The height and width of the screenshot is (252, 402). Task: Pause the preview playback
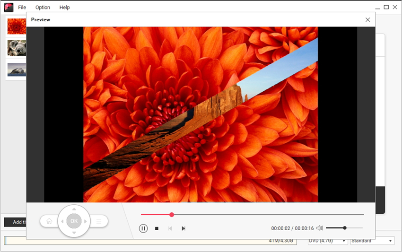pos(143,228)
